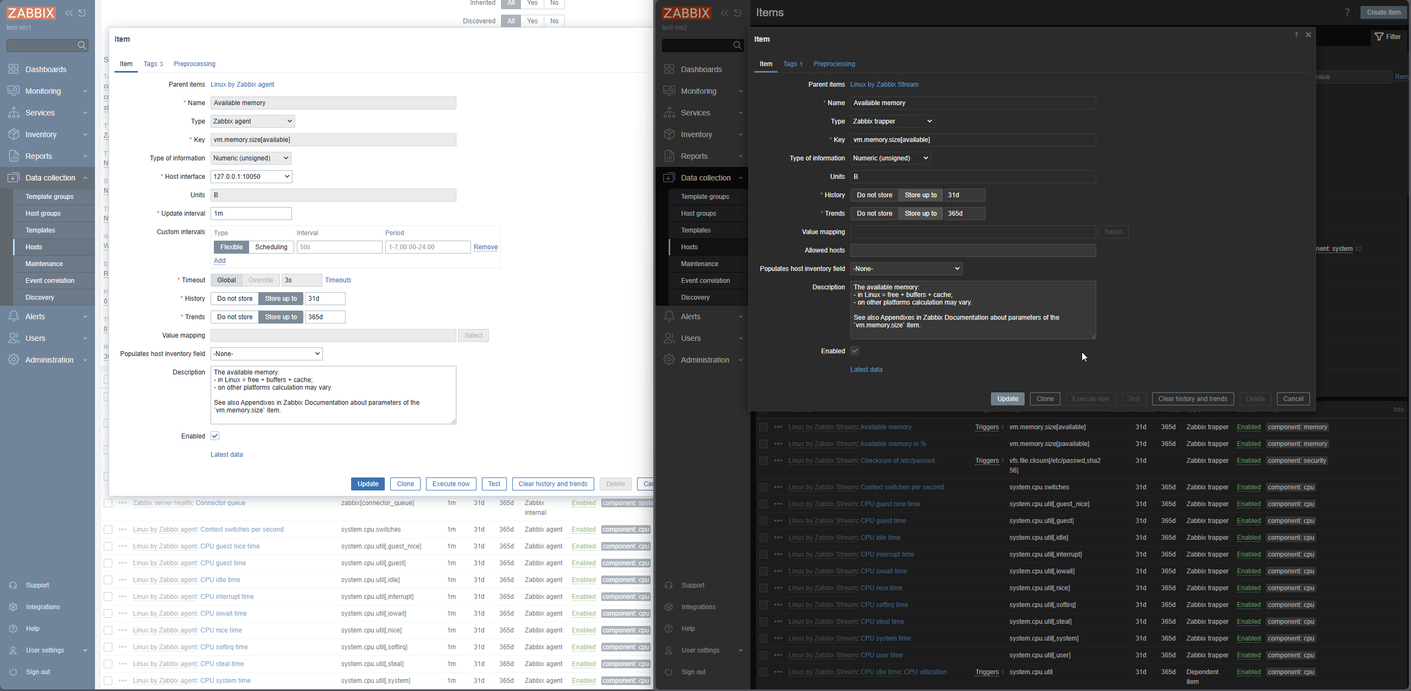The height and width of the screenshot is (691, 1411).
Task: Click Update interval field showing 1m
Action: click(x=251, y=214)
